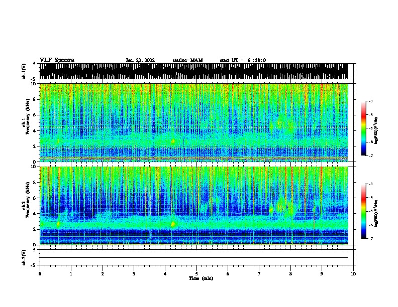Viewport: 398px width, 307px height.
Task: Click time tick label "4" on x-axis
Action: pos(165,274)
